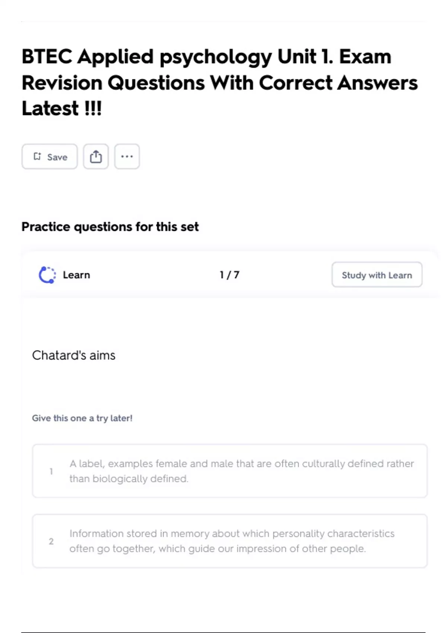Click 'than biologically defined.' in option 1

[x=129, y=478]
